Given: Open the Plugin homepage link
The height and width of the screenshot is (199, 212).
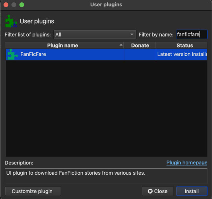Looking at the screenshot, I should (187, 162).
